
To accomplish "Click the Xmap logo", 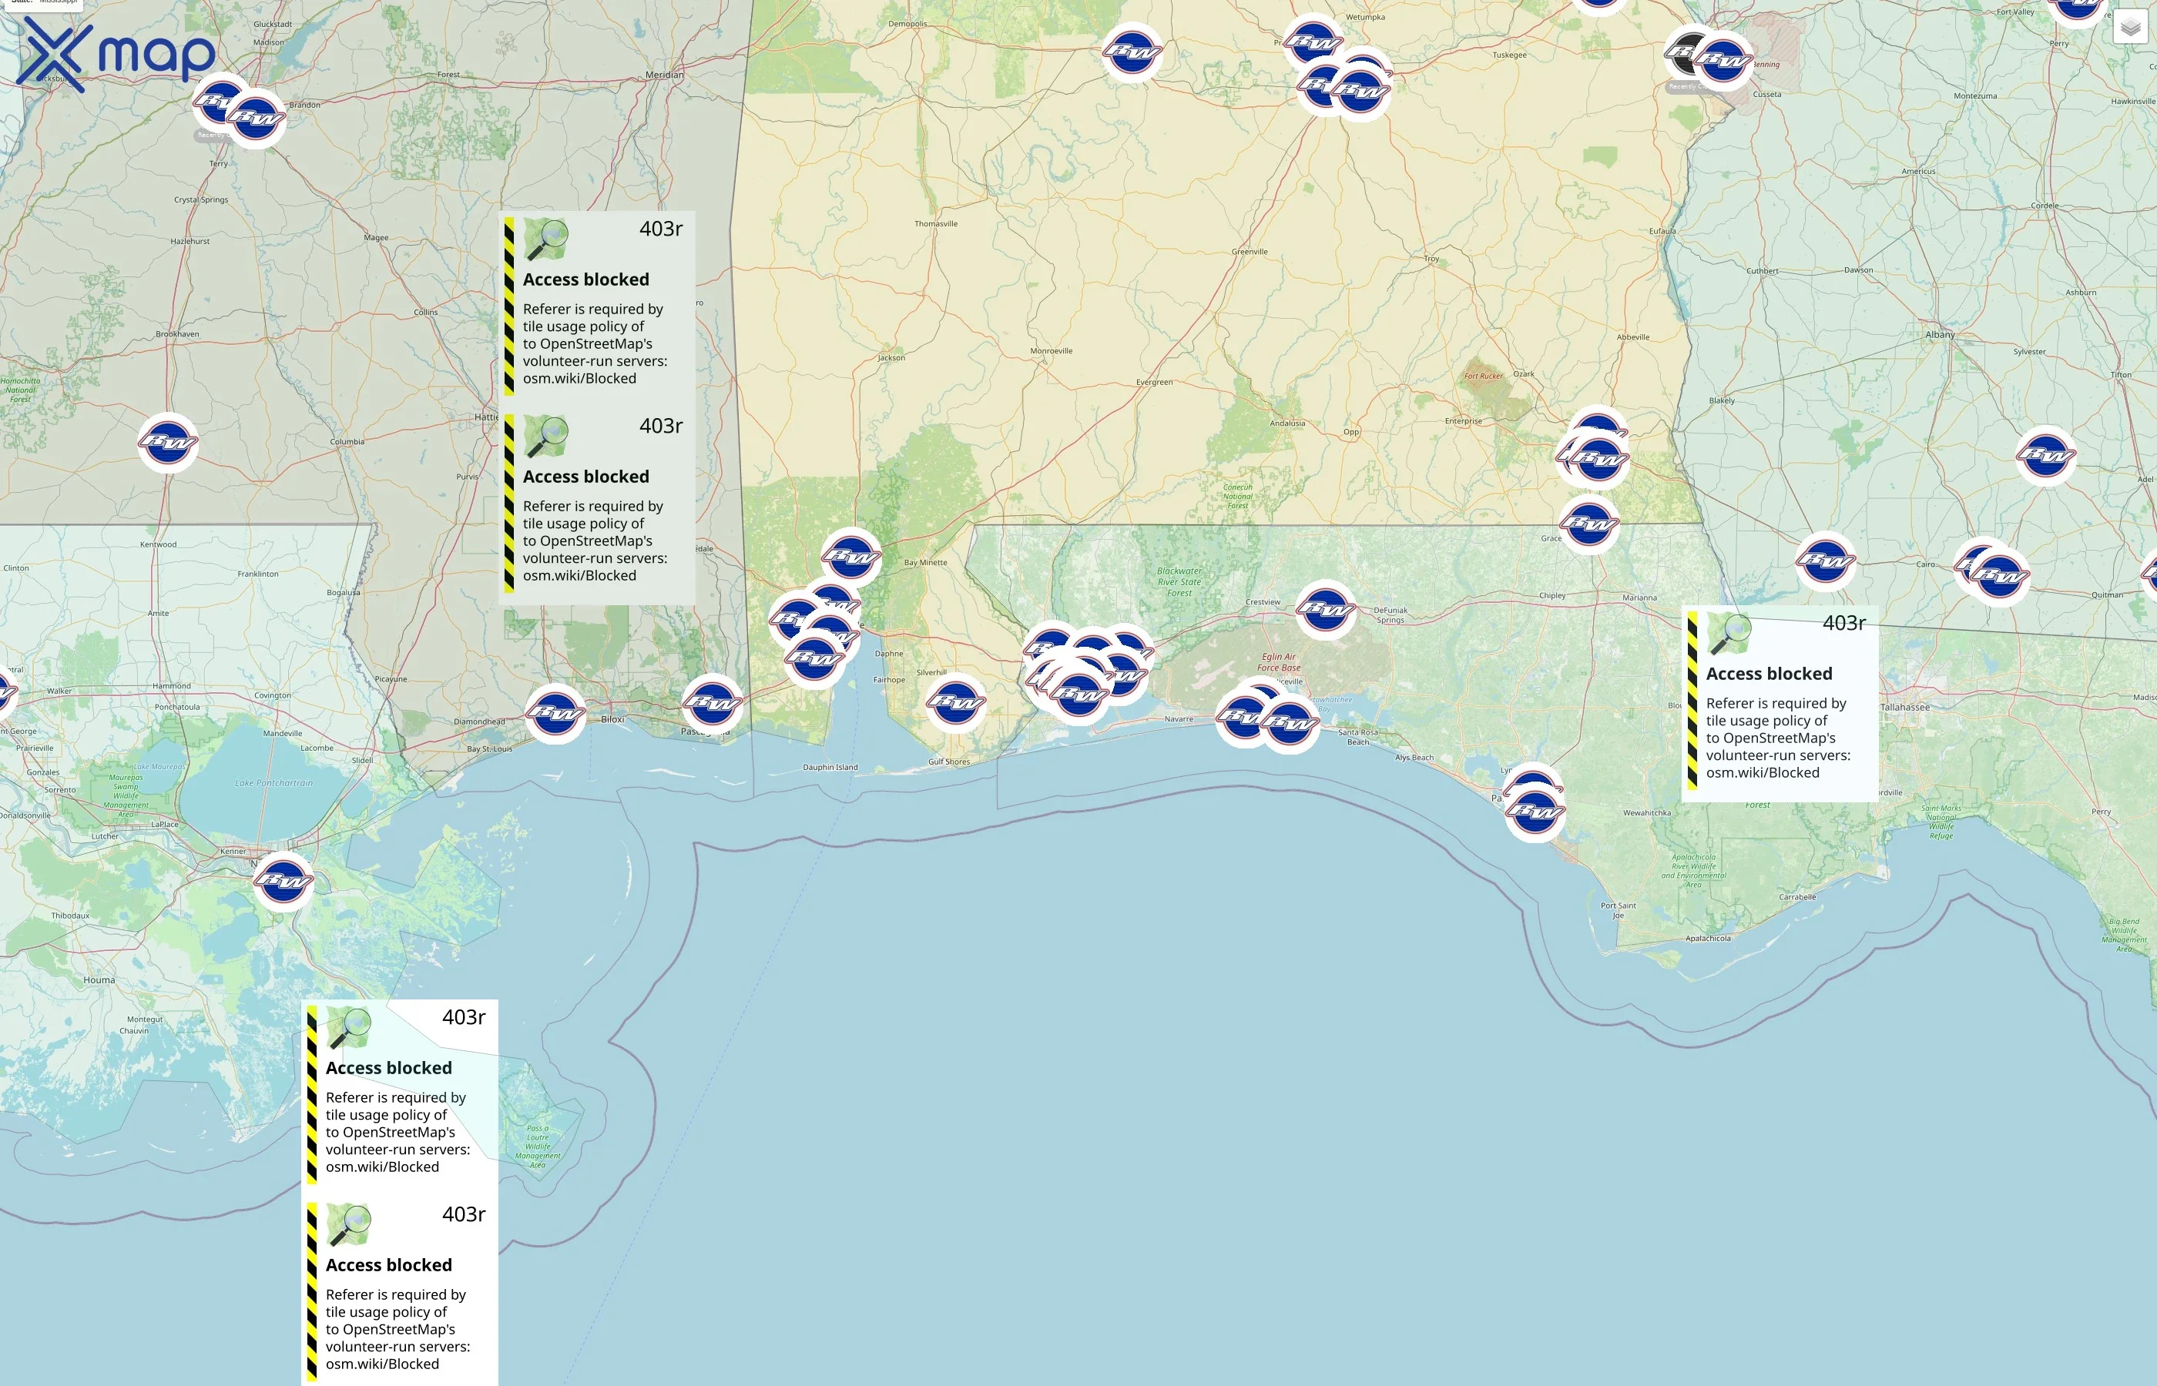I will pyautogui.click(x=116, y=55).
